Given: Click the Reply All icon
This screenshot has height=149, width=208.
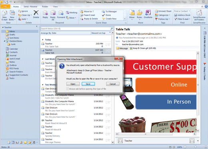Looking at the screenshot, I should coord(53,13).
